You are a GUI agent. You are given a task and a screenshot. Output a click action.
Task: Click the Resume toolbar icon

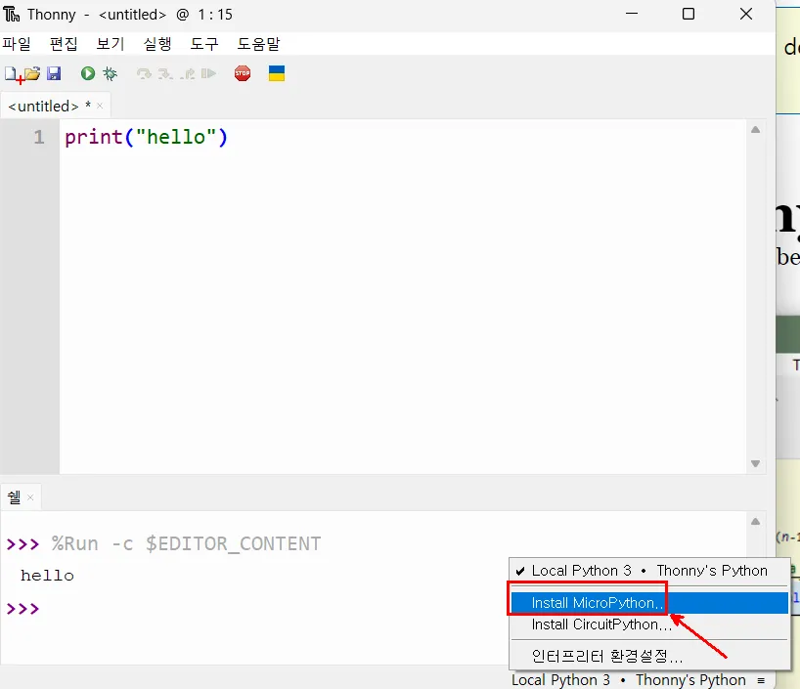tap(208, 74)
